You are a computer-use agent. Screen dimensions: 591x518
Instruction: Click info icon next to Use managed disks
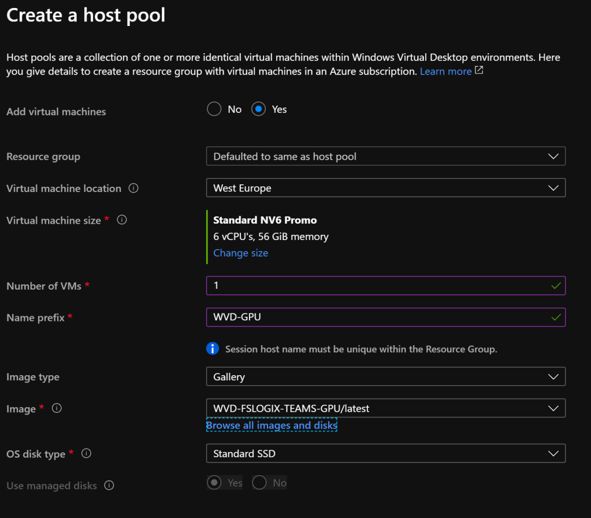109,486
